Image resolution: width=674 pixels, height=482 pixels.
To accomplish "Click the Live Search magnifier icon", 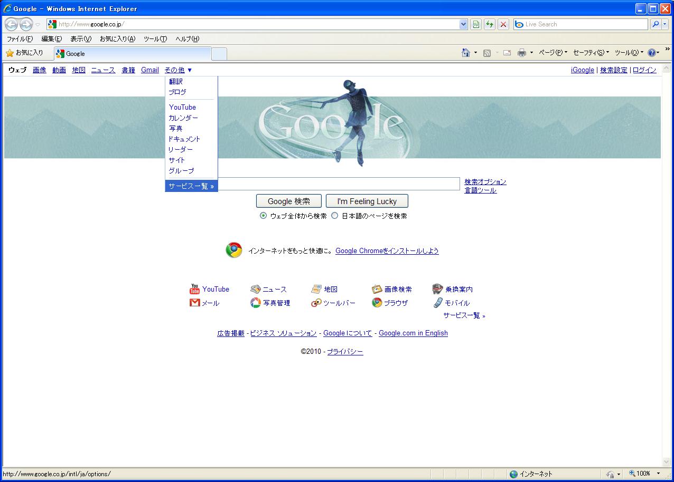I will (656, 24).
